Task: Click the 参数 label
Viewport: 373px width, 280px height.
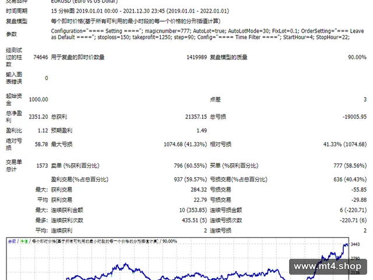Action: point(12,34)
